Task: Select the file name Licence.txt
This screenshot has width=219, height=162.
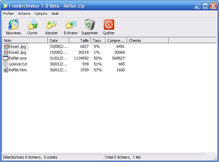Action: click(x=18, y=64)
